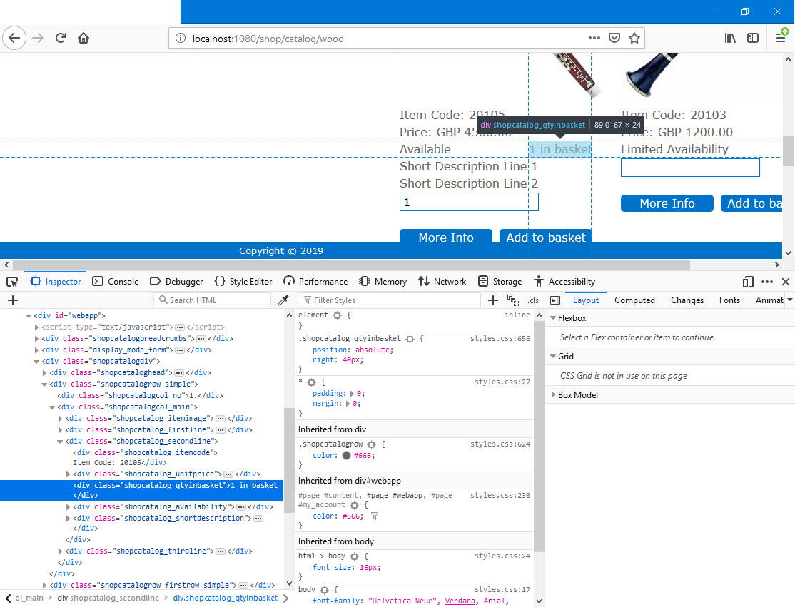Focus the Search HTML field
The image size is (795, 607).
[x=213, y=300]
